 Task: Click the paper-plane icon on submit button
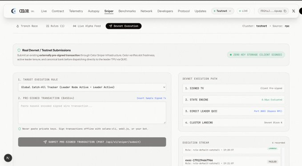pyautogui.click(x=45, y=142)
